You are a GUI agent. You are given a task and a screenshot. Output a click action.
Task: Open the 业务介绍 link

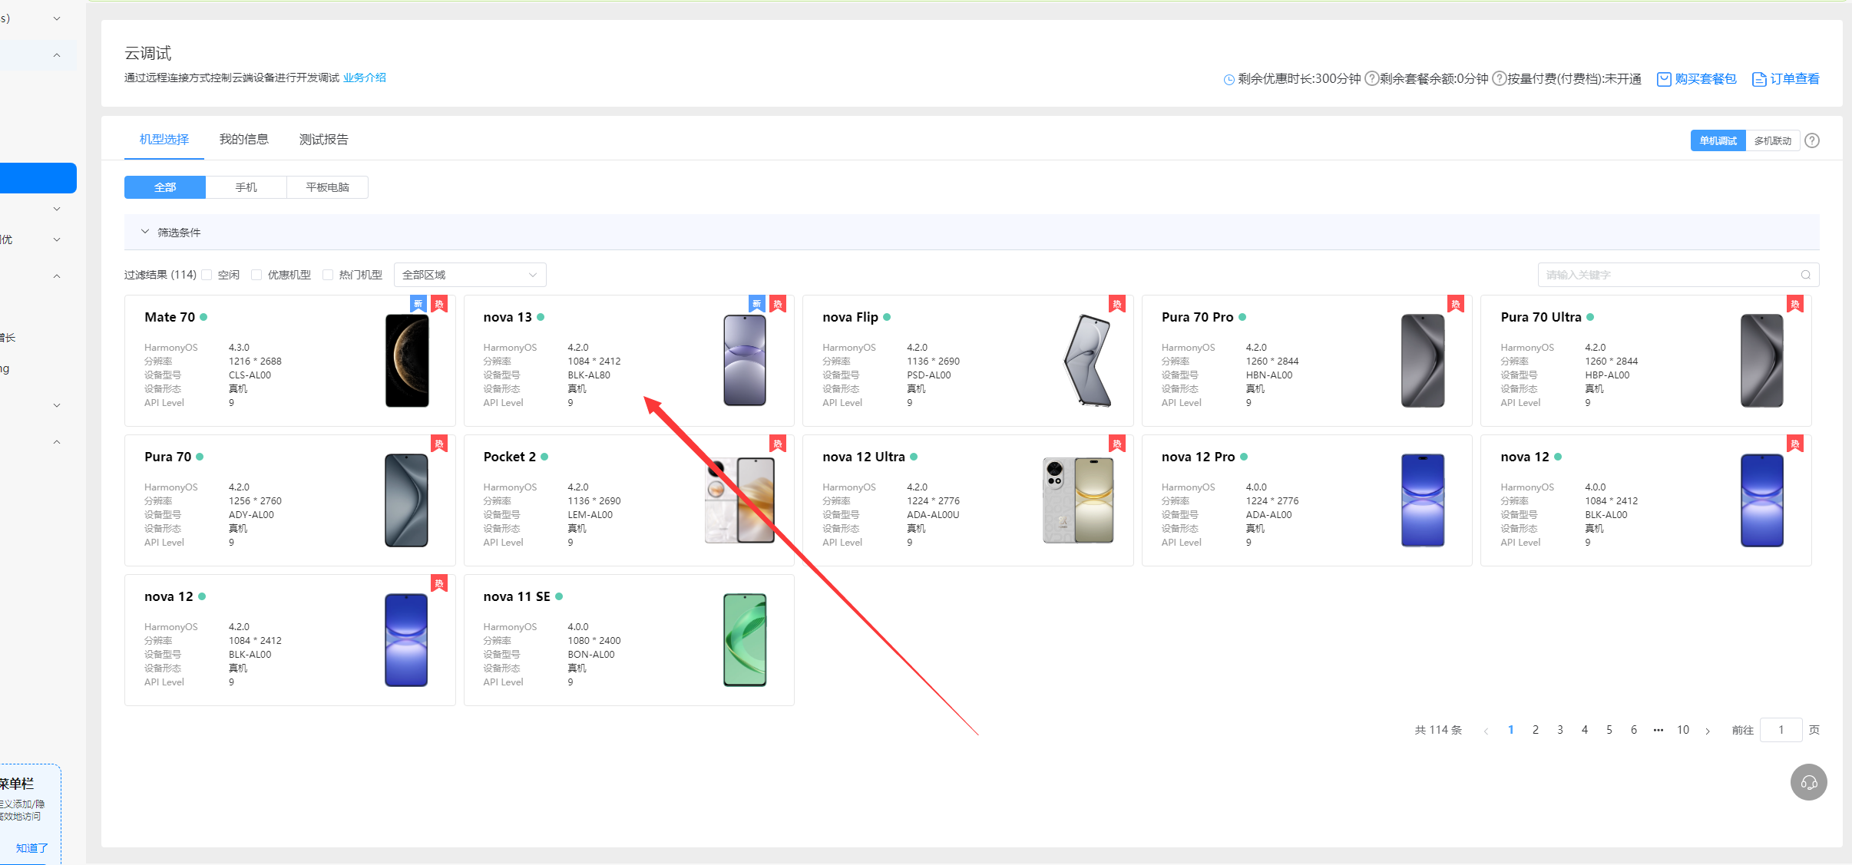click(x=365, y=78)
